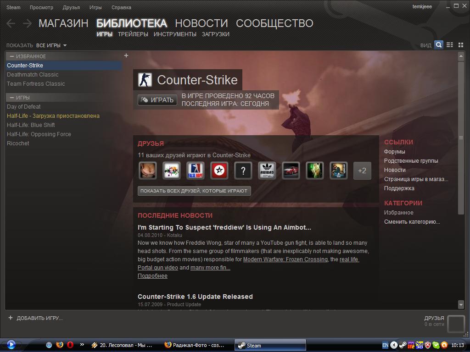Switch to grid view icon
Screen dimensions: 470x352
pos(461,45)
